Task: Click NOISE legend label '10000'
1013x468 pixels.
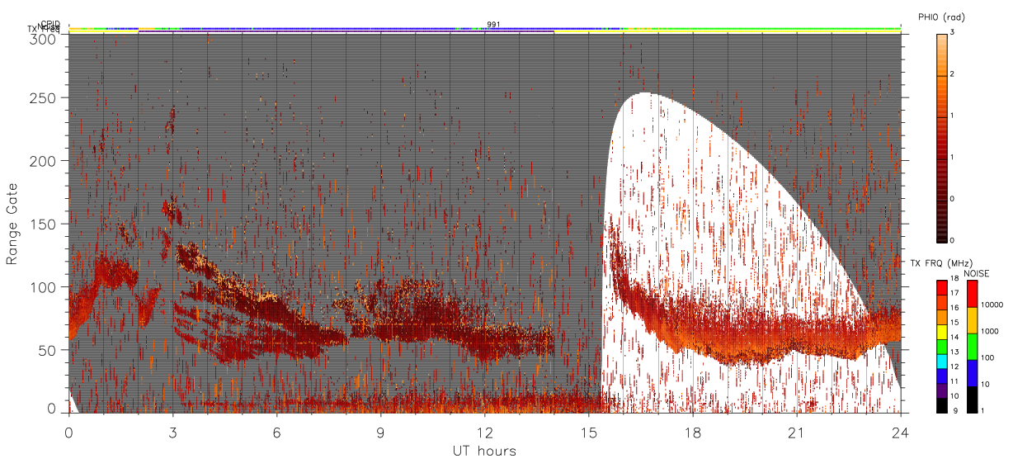Action: (992, 305)
